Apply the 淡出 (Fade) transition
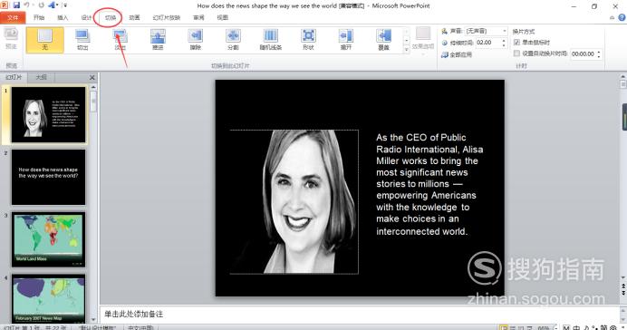The height and width of the screenshot is (330, 627). click(x=120, y=40)
